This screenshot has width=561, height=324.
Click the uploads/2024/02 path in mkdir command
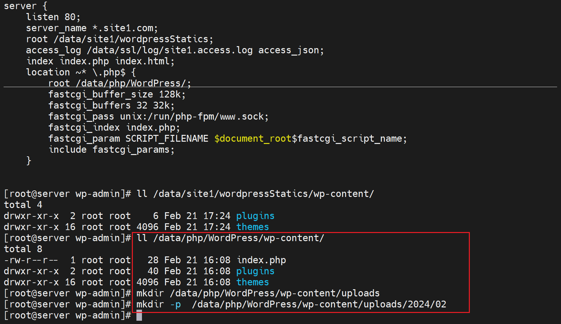[405, 305]
